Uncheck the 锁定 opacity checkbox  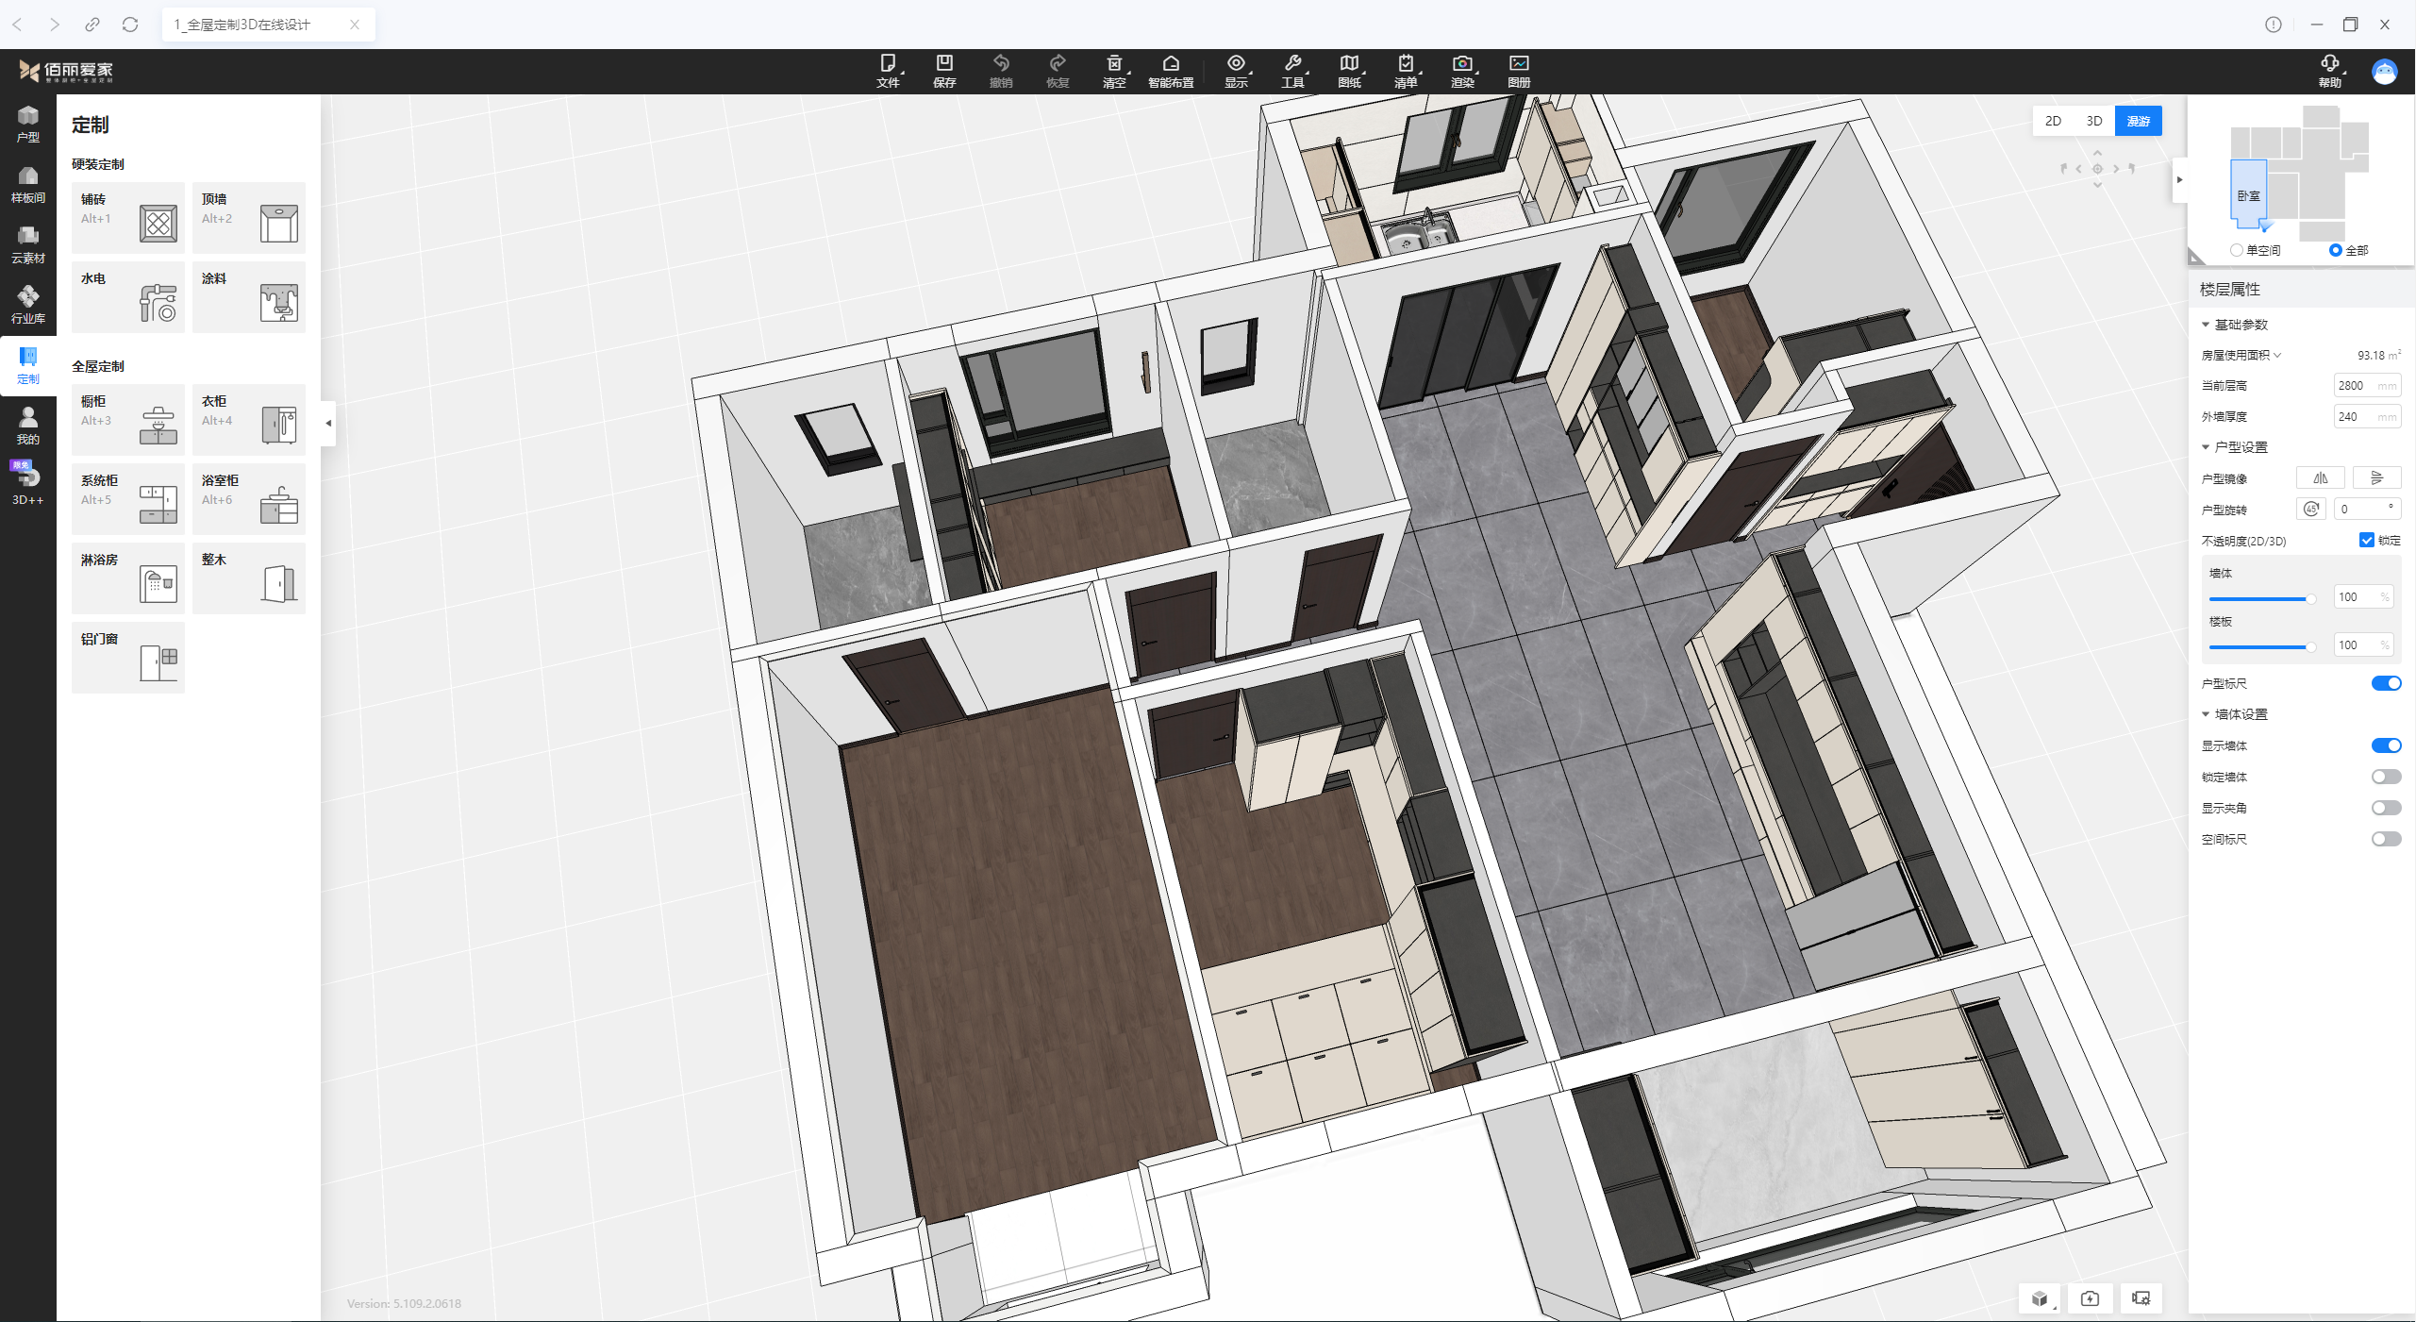click(x=2366, y=540)
